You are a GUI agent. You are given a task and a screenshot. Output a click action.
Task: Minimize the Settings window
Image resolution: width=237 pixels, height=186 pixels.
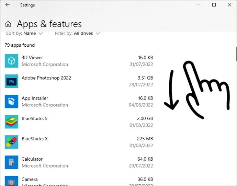coord(199,5)
